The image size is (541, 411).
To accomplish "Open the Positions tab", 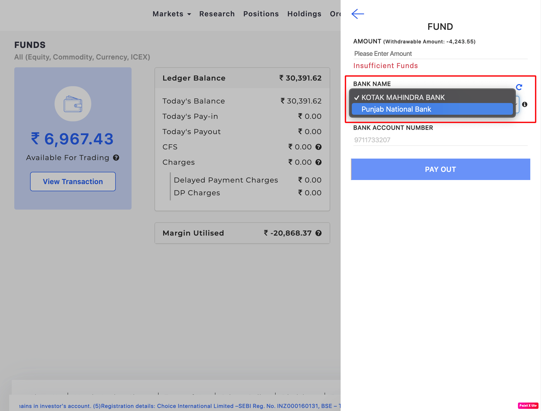I will point(261,14).
